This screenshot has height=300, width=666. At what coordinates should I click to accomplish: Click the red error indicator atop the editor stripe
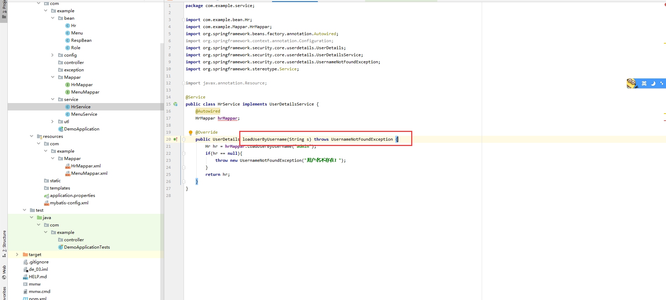665,5
